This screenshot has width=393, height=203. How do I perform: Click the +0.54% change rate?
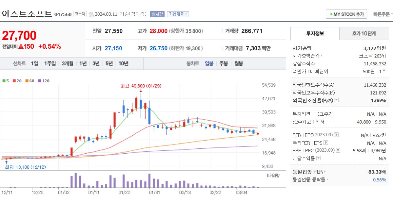click(x=49, y=46)
